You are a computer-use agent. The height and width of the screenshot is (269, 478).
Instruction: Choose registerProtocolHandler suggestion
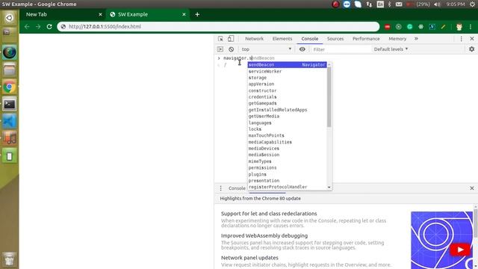click(x=287, y=187)
